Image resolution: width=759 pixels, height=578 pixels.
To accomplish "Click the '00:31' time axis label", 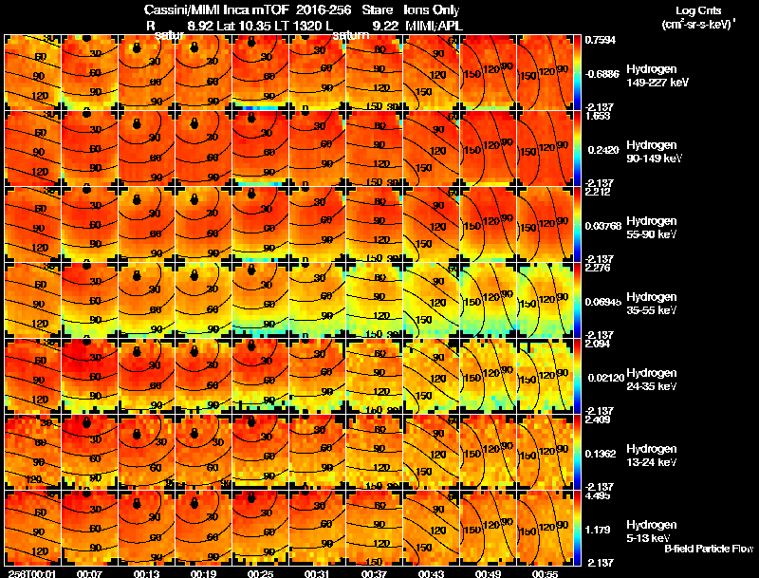I will pos(318,573).
